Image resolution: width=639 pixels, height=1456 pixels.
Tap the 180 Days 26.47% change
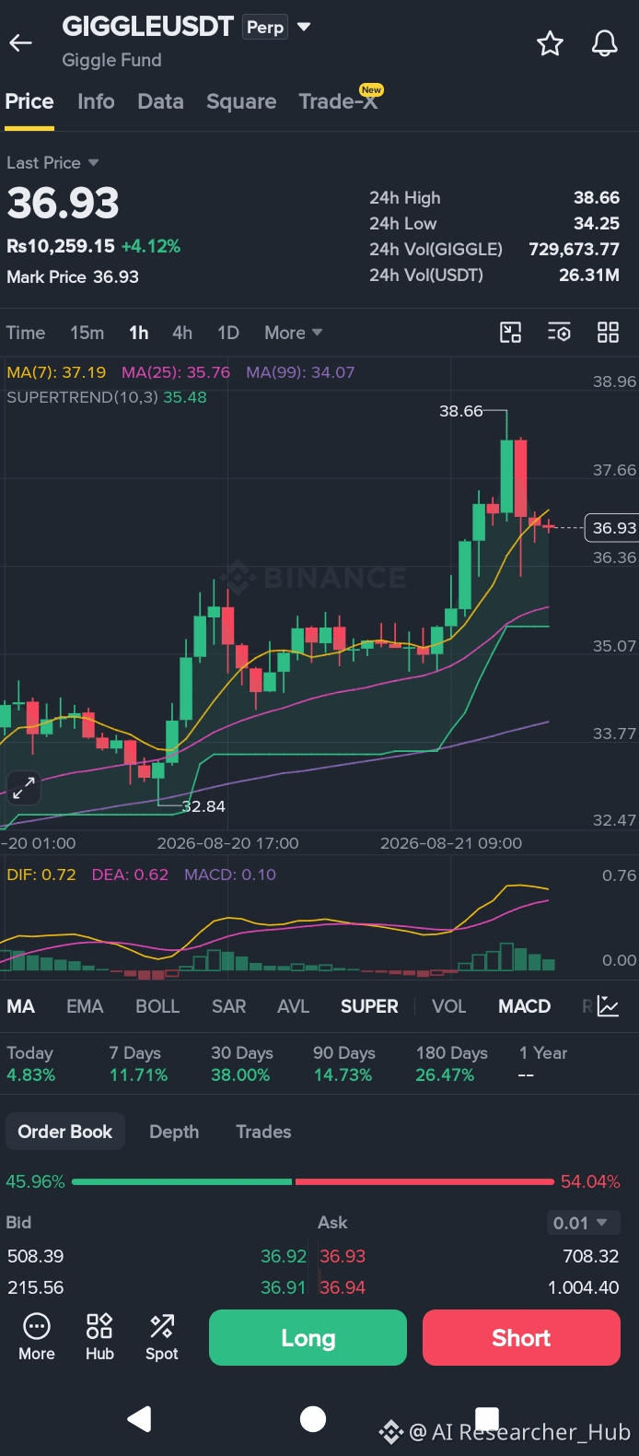tap(451, 1063)
